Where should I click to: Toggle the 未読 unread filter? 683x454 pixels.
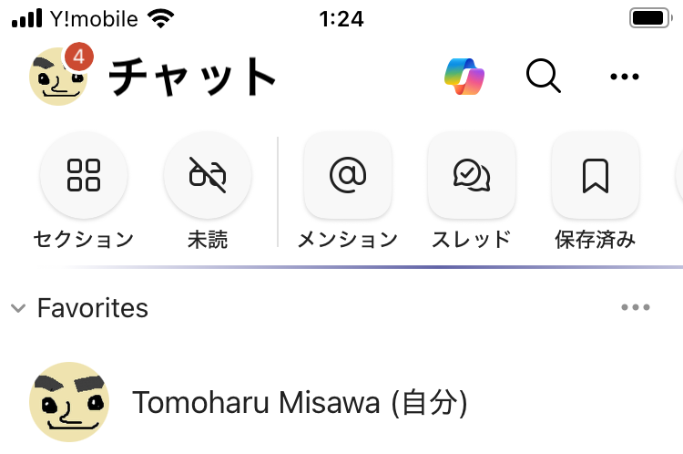[208, 175]
